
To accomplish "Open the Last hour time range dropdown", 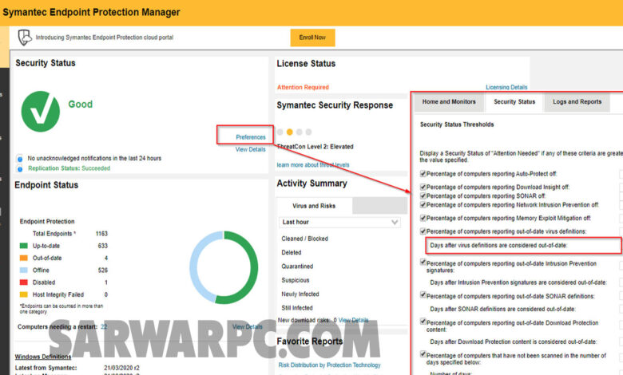I will pos(339,223).
